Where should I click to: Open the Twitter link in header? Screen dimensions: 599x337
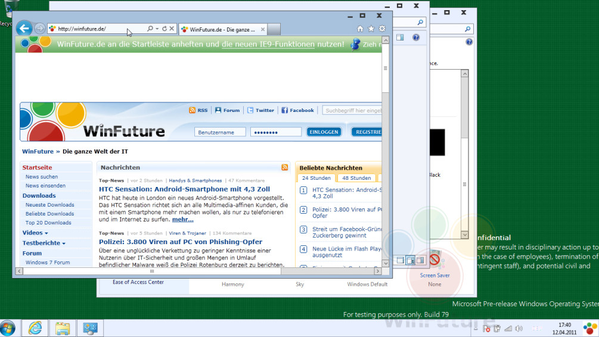tap(260, 110)
